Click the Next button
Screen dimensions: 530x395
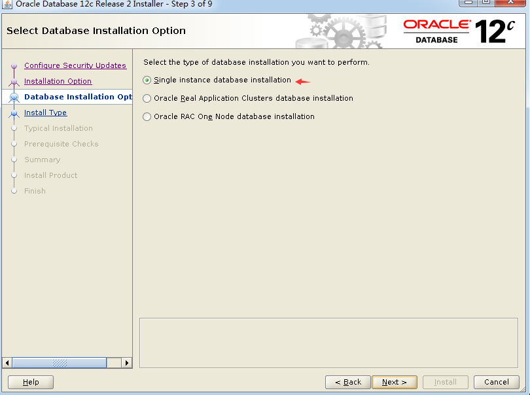coord(394,382)
